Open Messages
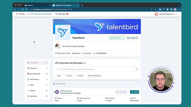 61,14
